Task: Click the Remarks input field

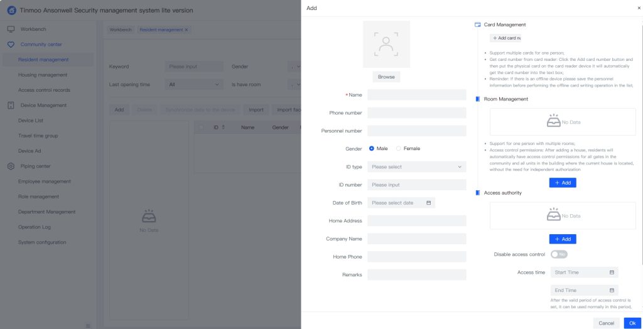Action: [417, 275]
